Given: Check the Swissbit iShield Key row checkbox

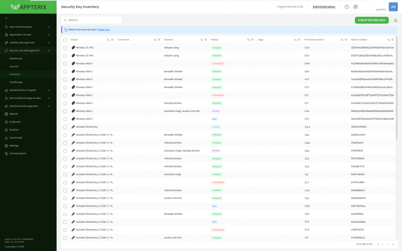Looking at the screenshot, I should coord(65,127).
